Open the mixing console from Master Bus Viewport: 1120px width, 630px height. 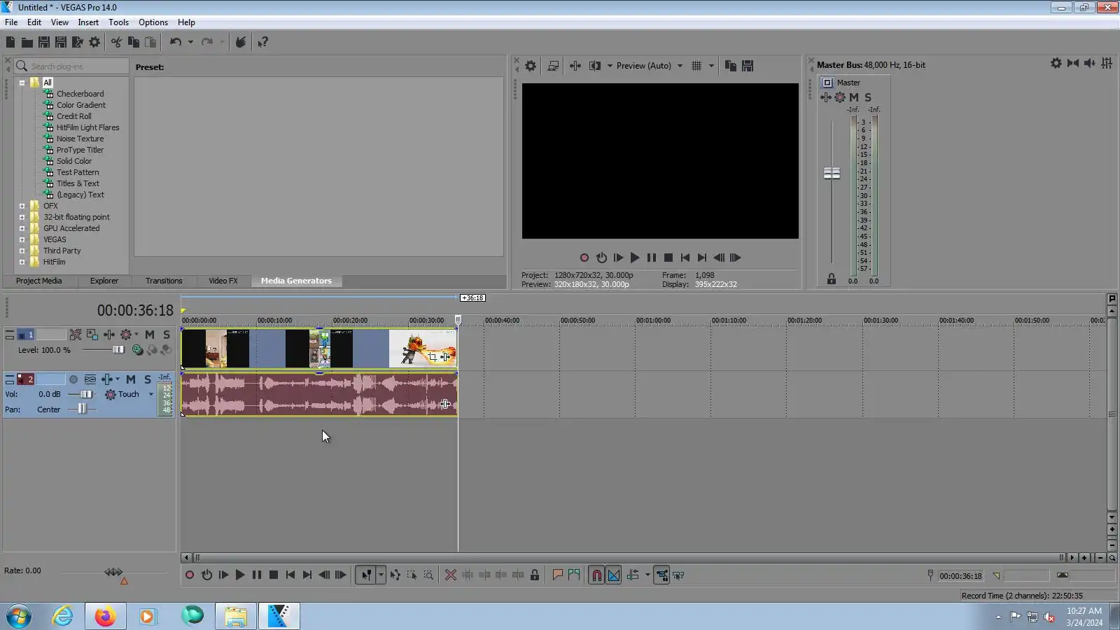1106,64
